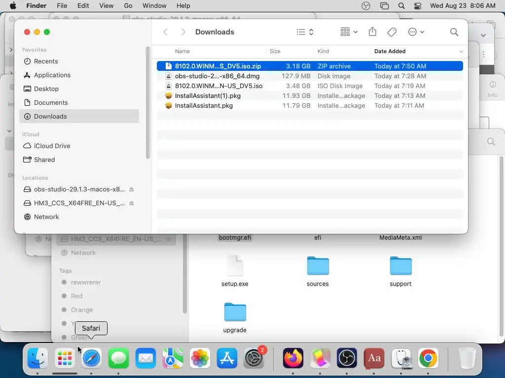Open the Action ellipsis menu

pyautogui.click(x=416, y=32)
